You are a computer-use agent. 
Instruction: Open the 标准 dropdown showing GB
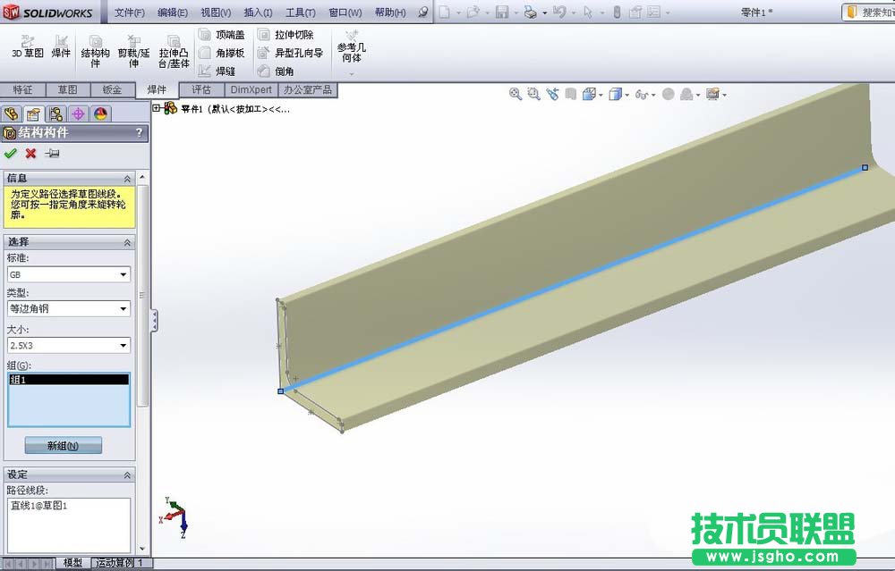click(x=124, y=274)
